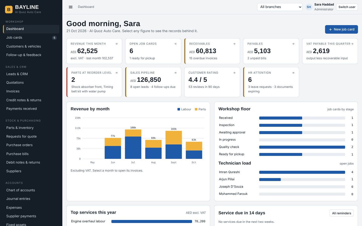362x226 pixels.
Task: Click the Quality check stage bar
Action: pyautogui.click(x=302, y=147)
